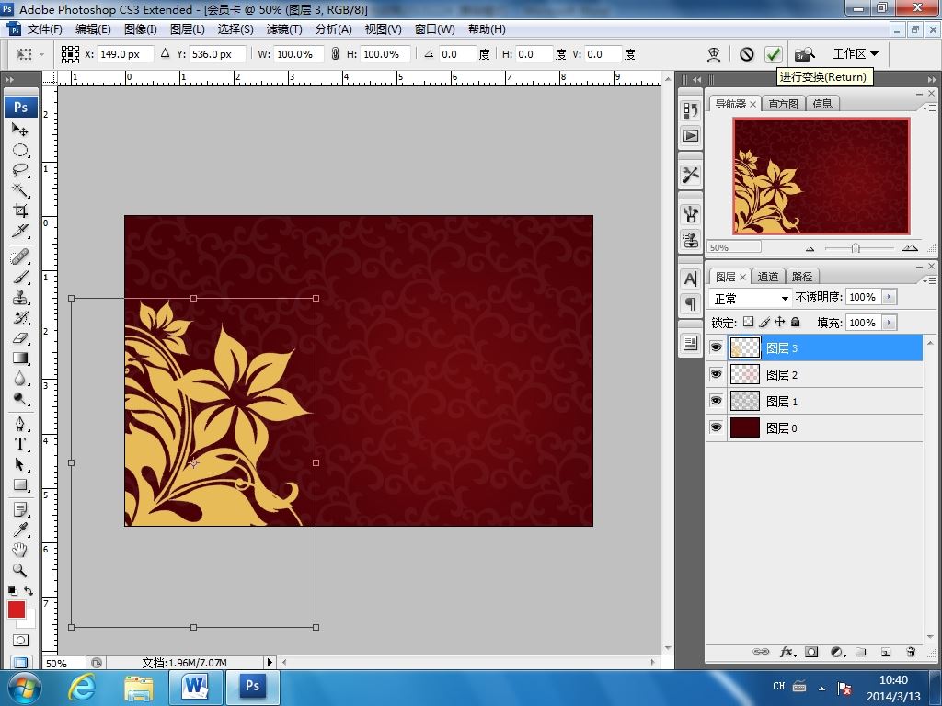Select the Slice tool
This screenshot has width=942, height=706.
(x=20, y=231)
